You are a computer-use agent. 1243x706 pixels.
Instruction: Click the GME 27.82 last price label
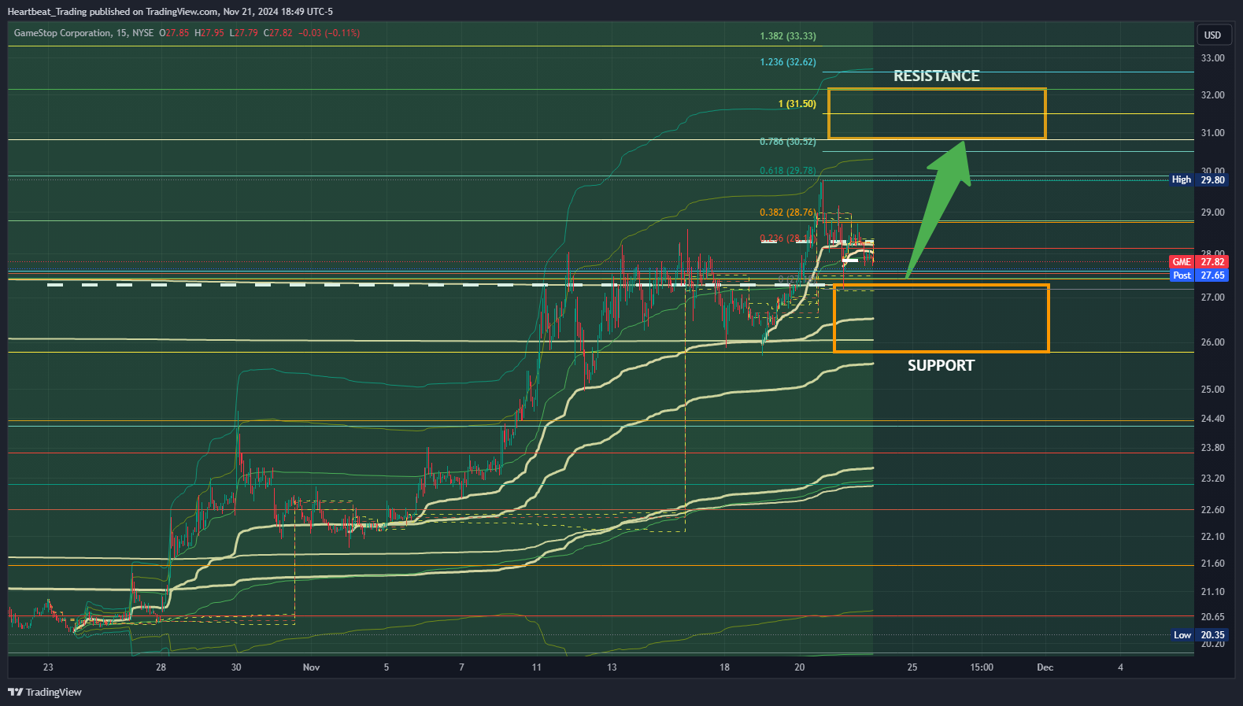tap(1198, 262)
